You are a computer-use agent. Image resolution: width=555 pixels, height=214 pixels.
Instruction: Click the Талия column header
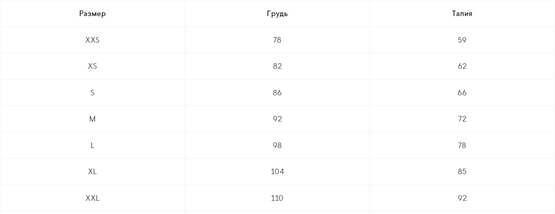(x=462, y=14)
